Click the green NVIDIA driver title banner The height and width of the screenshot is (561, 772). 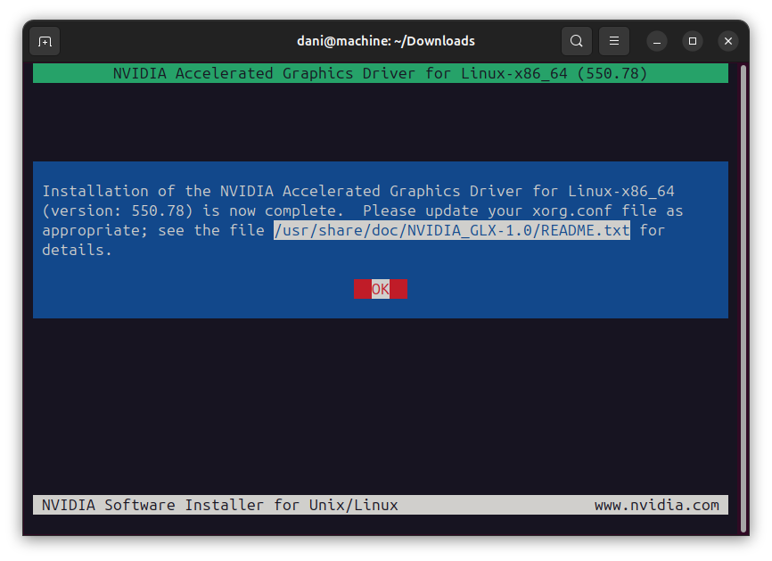click(380, 73)
